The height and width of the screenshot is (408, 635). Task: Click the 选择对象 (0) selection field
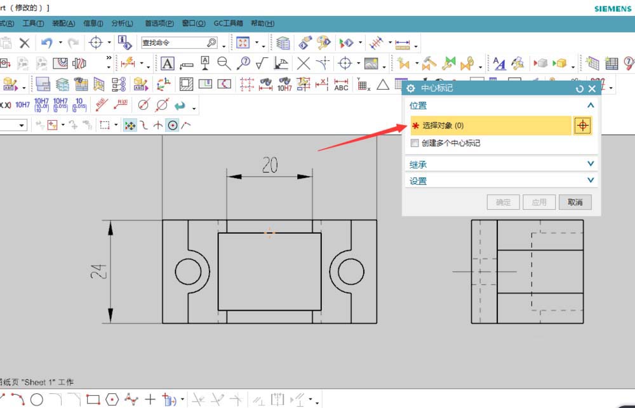point(491,126)
